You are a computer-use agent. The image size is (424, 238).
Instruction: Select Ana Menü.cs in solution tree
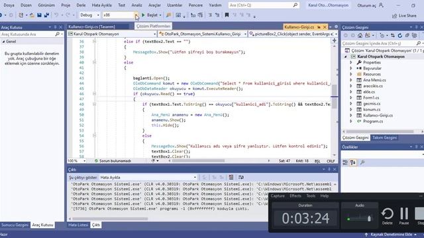click(x=374, y=80)
